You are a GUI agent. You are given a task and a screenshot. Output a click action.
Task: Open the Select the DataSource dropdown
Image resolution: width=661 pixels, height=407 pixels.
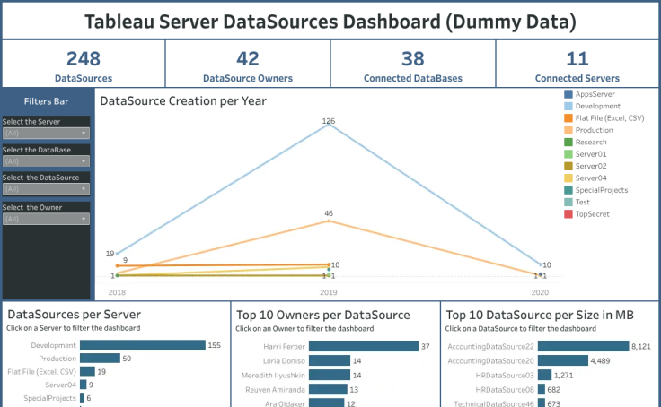click(46, 189)
